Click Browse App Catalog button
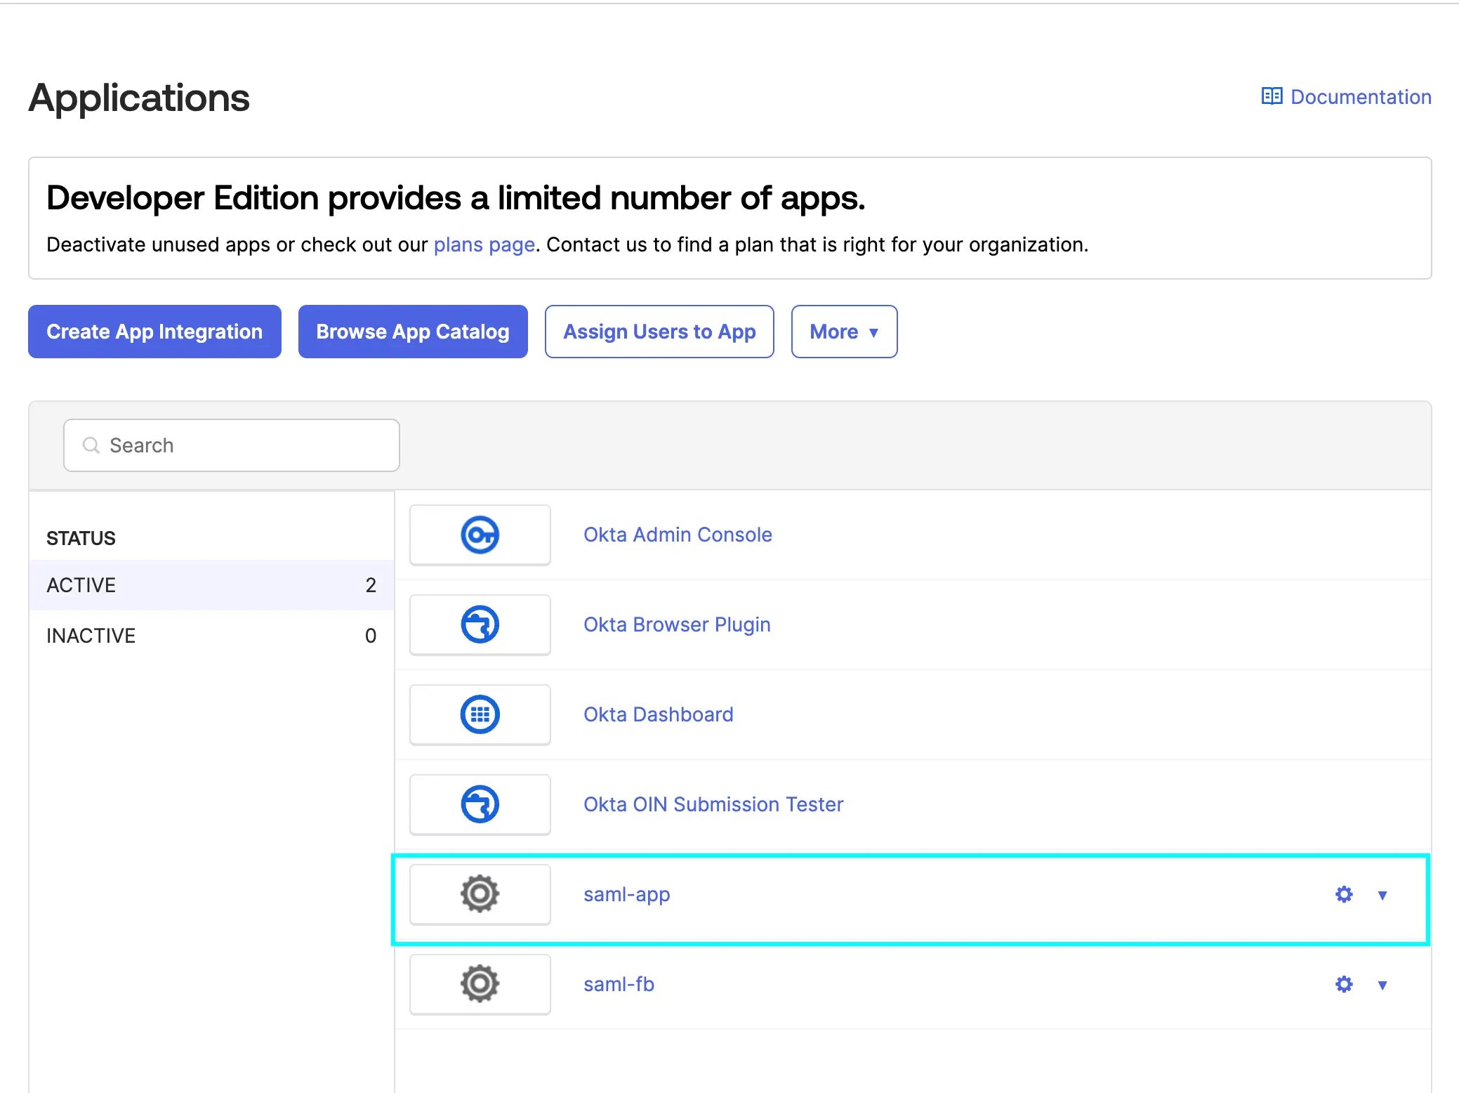This screenshot has width=1459, height=1093. tap(413, 332)
